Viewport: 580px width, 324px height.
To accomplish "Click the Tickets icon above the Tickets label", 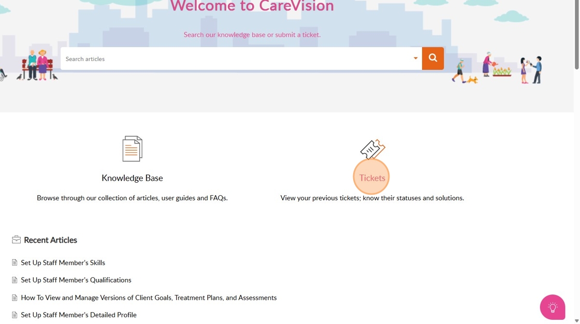I will (x=372, y=149).
